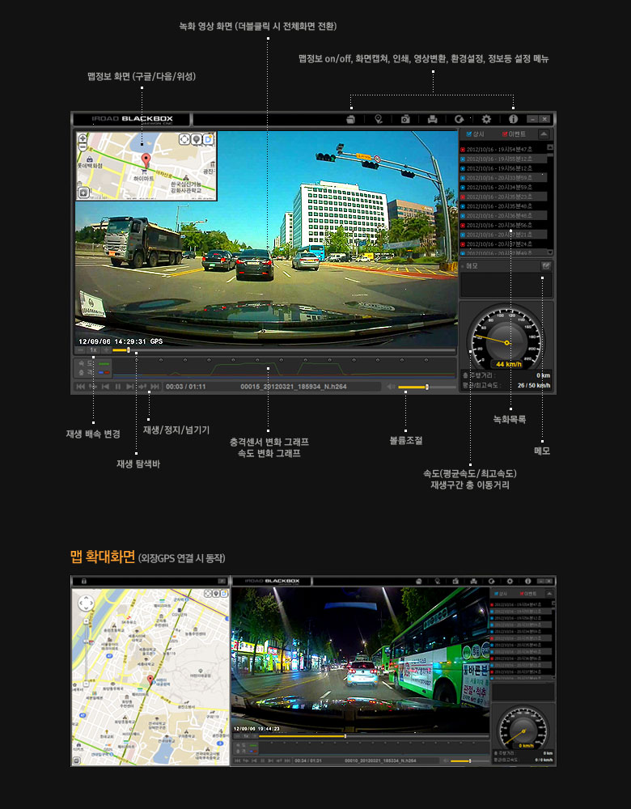The image size is (631, 809).
Task: Click the print icon in night player toolbar
Action: click(x=473, y=581)
